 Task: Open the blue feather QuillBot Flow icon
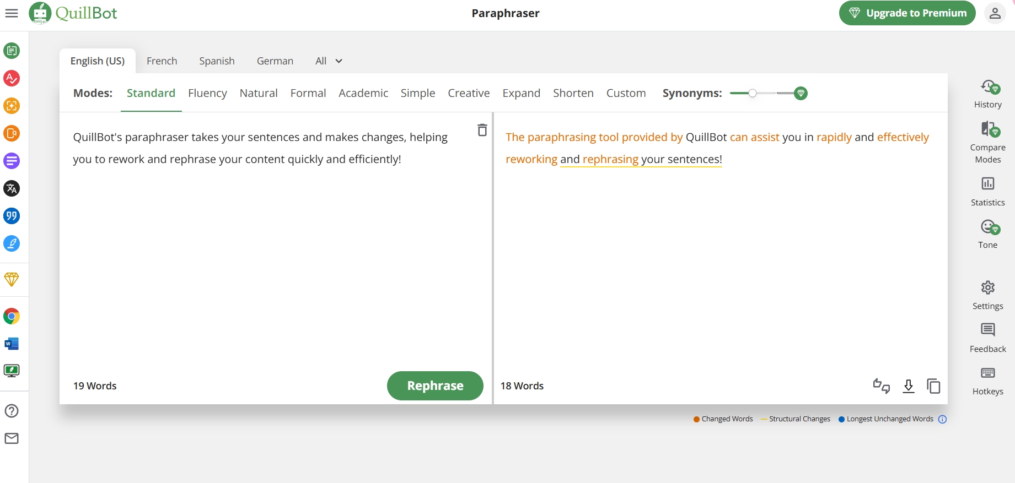[x=12, y=243]
